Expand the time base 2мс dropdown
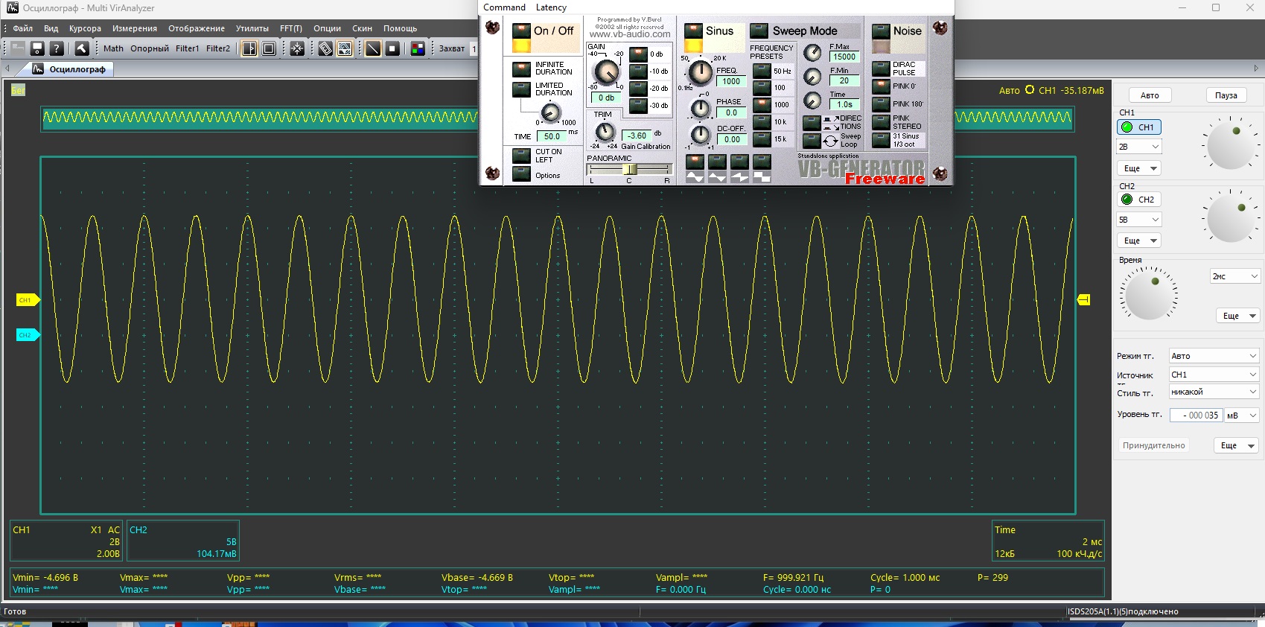Viewport: 1265px width, 627px height. coord(1235,276)
